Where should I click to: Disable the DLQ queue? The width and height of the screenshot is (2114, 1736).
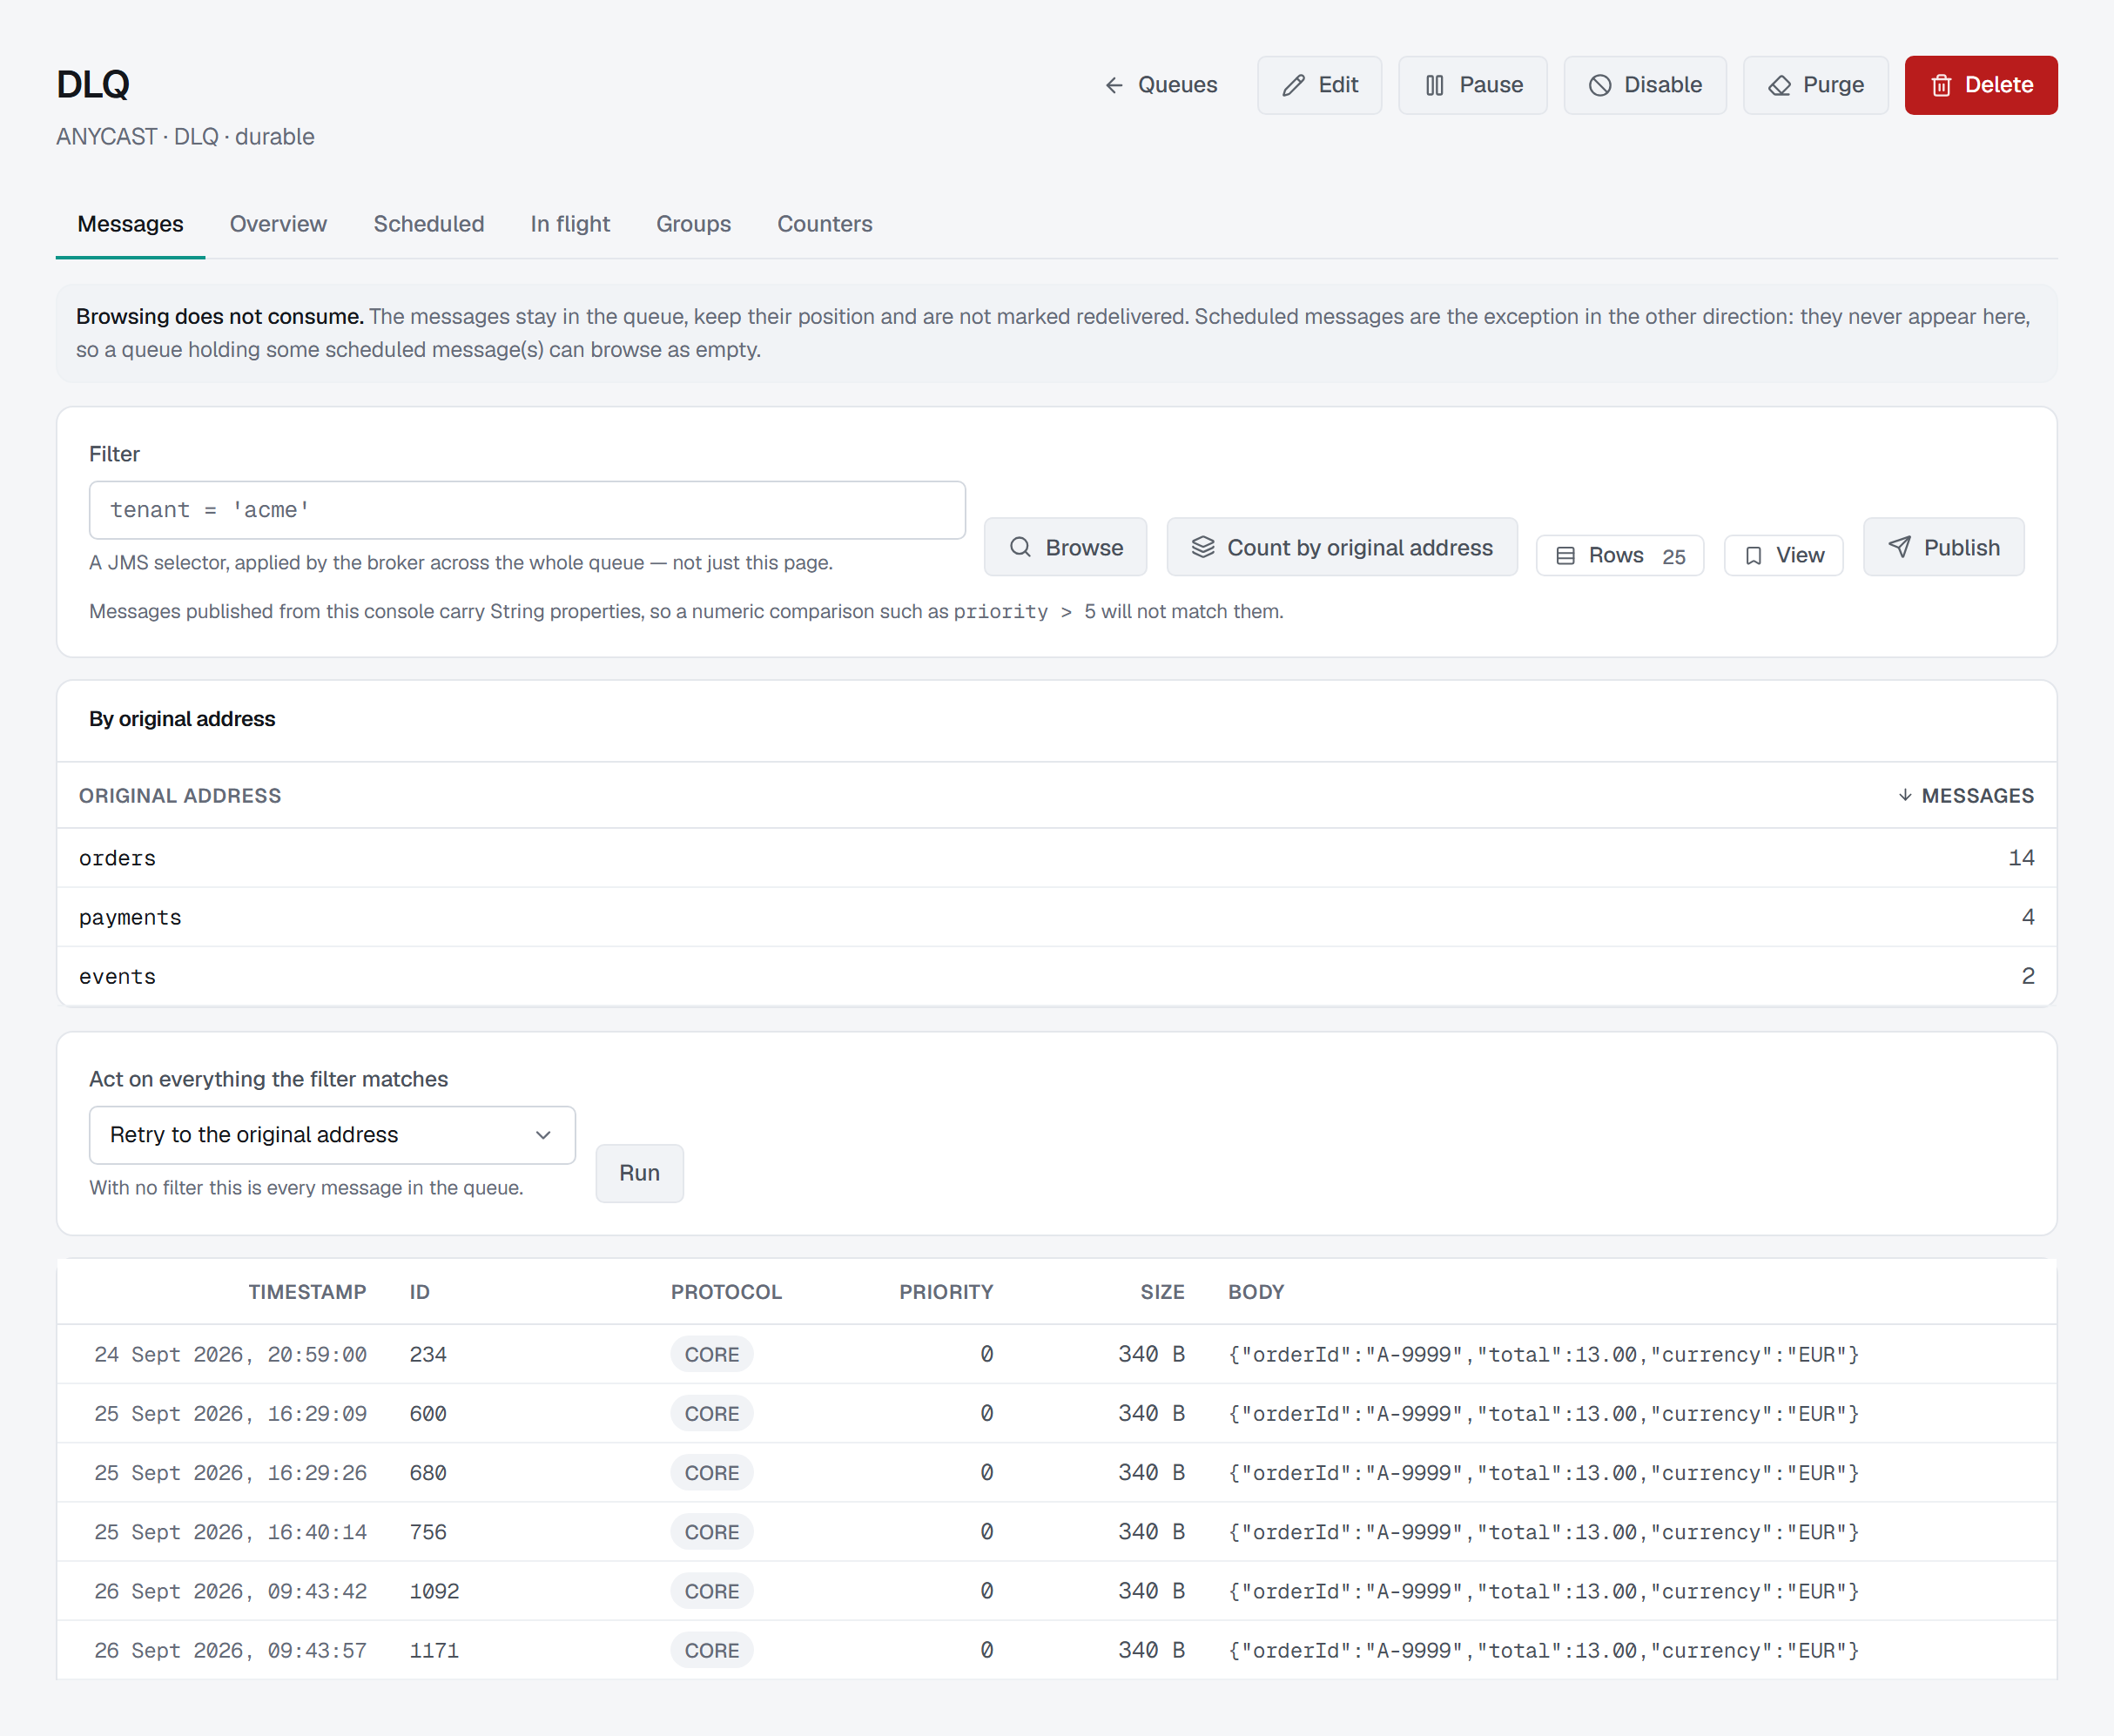(x=1644, y=85)
